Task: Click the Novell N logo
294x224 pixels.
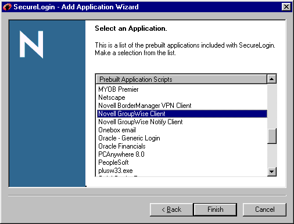Action: point(31,44)
